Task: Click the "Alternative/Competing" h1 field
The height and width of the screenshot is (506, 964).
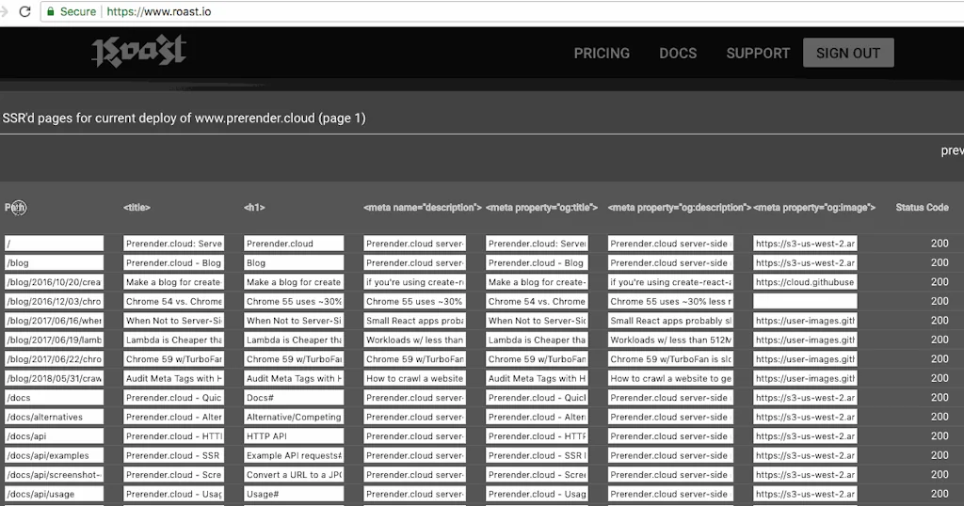Action: 294,417
